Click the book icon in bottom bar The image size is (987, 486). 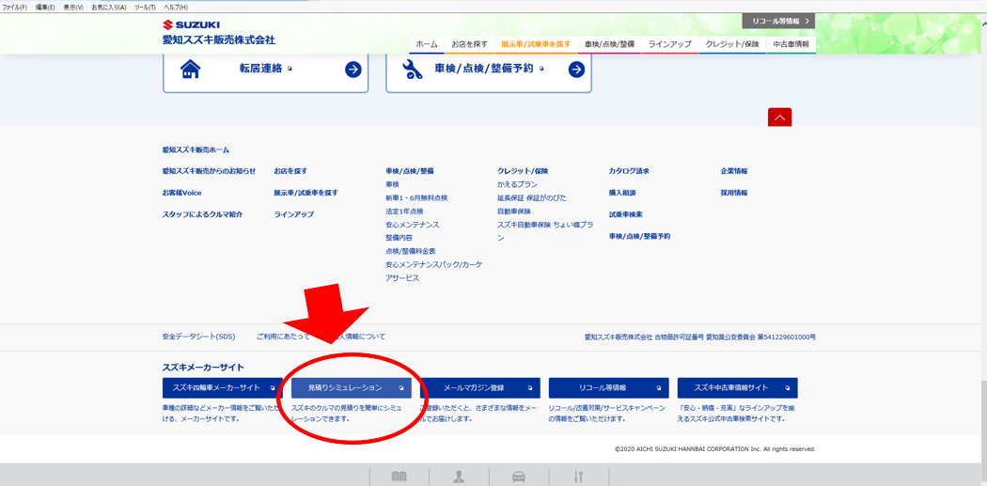pyautogui.click(x=399, y=477)
